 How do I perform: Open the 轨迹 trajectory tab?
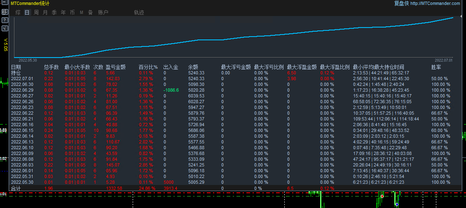(x=139, y=12)
